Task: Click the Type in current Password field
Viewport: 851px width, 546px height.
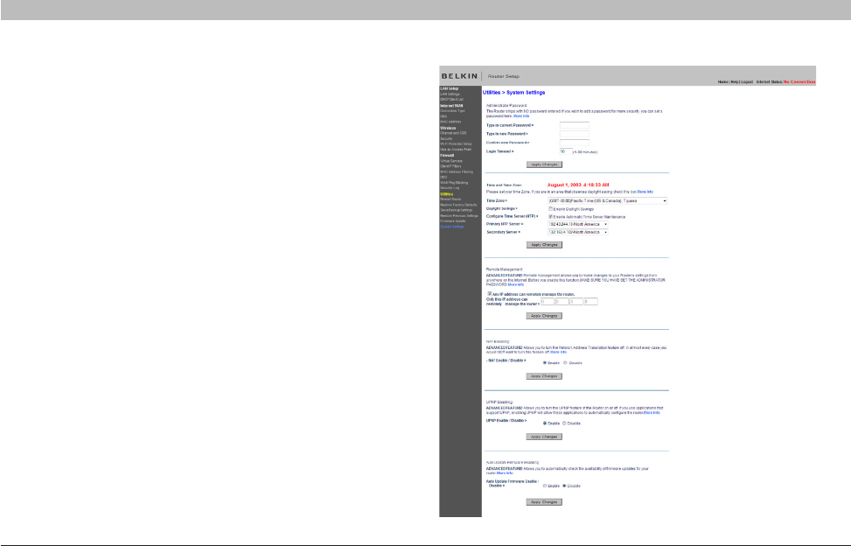Action: [x=574, y=125]
